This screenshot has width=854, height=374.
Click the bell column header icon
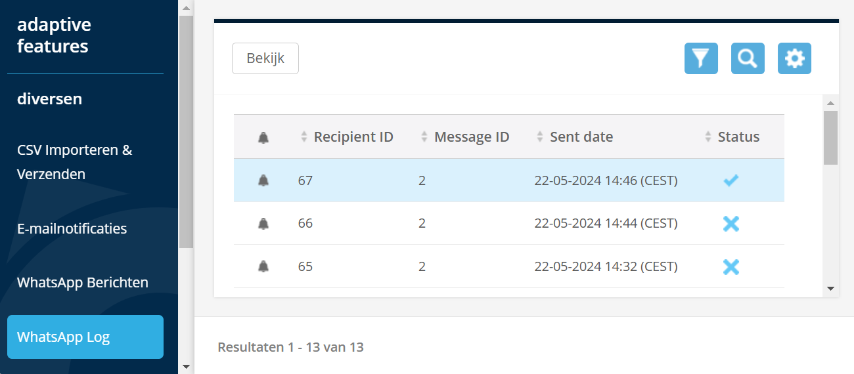point(263,137)
